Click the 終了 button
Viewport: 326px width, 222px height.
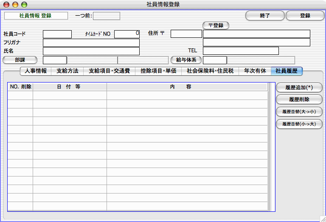pos(265,16)
